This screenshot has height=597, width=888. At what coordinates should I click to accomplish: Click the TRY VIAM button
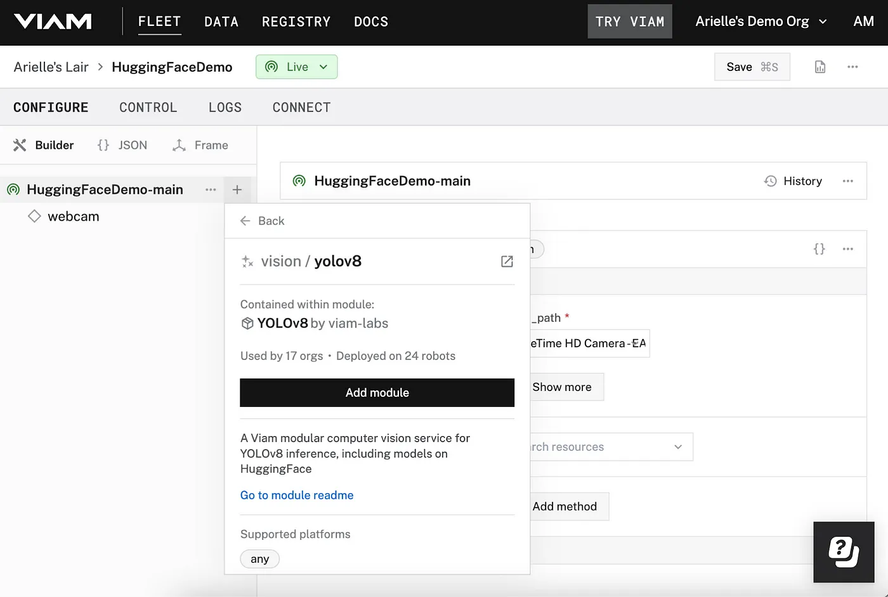coord(630,22)
